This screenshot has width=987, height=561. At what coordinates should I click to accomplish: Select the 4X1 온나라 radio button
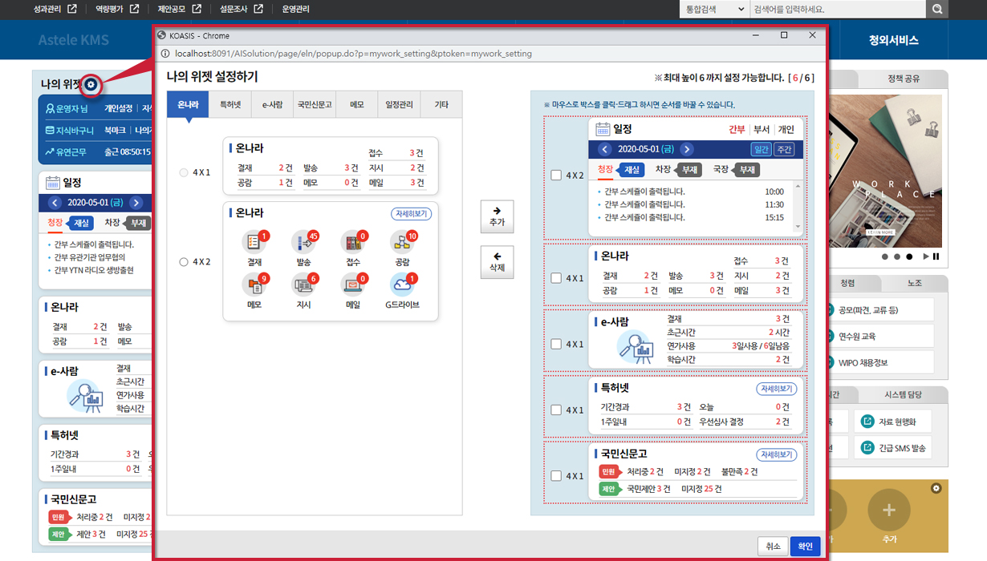coord(184,172)
